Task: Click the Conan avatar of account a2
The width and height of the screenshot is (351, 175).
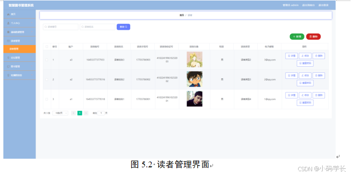Action: [195, 79]
